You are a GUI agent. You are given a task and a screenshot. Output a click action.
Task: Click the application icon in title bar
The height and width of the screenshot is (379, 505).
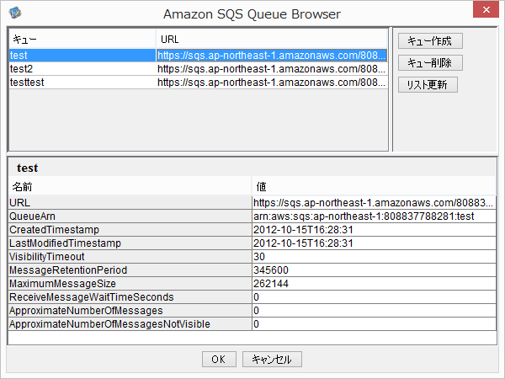pos(14,13)
